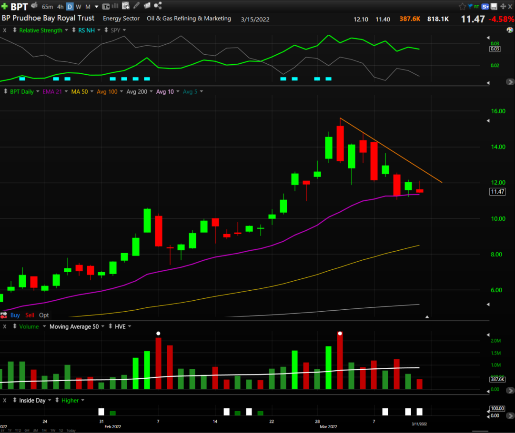Open the Moving Average 50 dropdown arrow
Screen dimensions: 515x433
coord(103,326)
